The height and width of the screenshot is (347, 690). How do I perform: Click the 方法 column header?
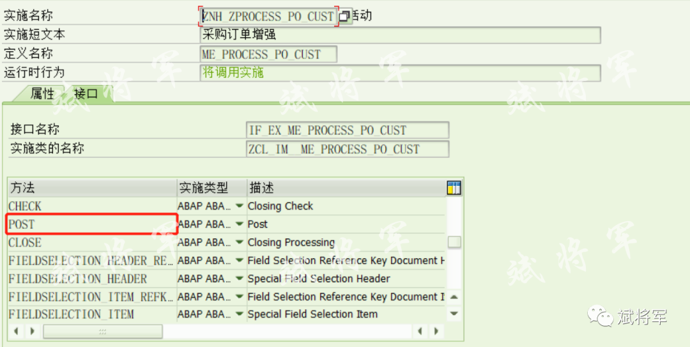pyautogui.click(x=92, y=188)
